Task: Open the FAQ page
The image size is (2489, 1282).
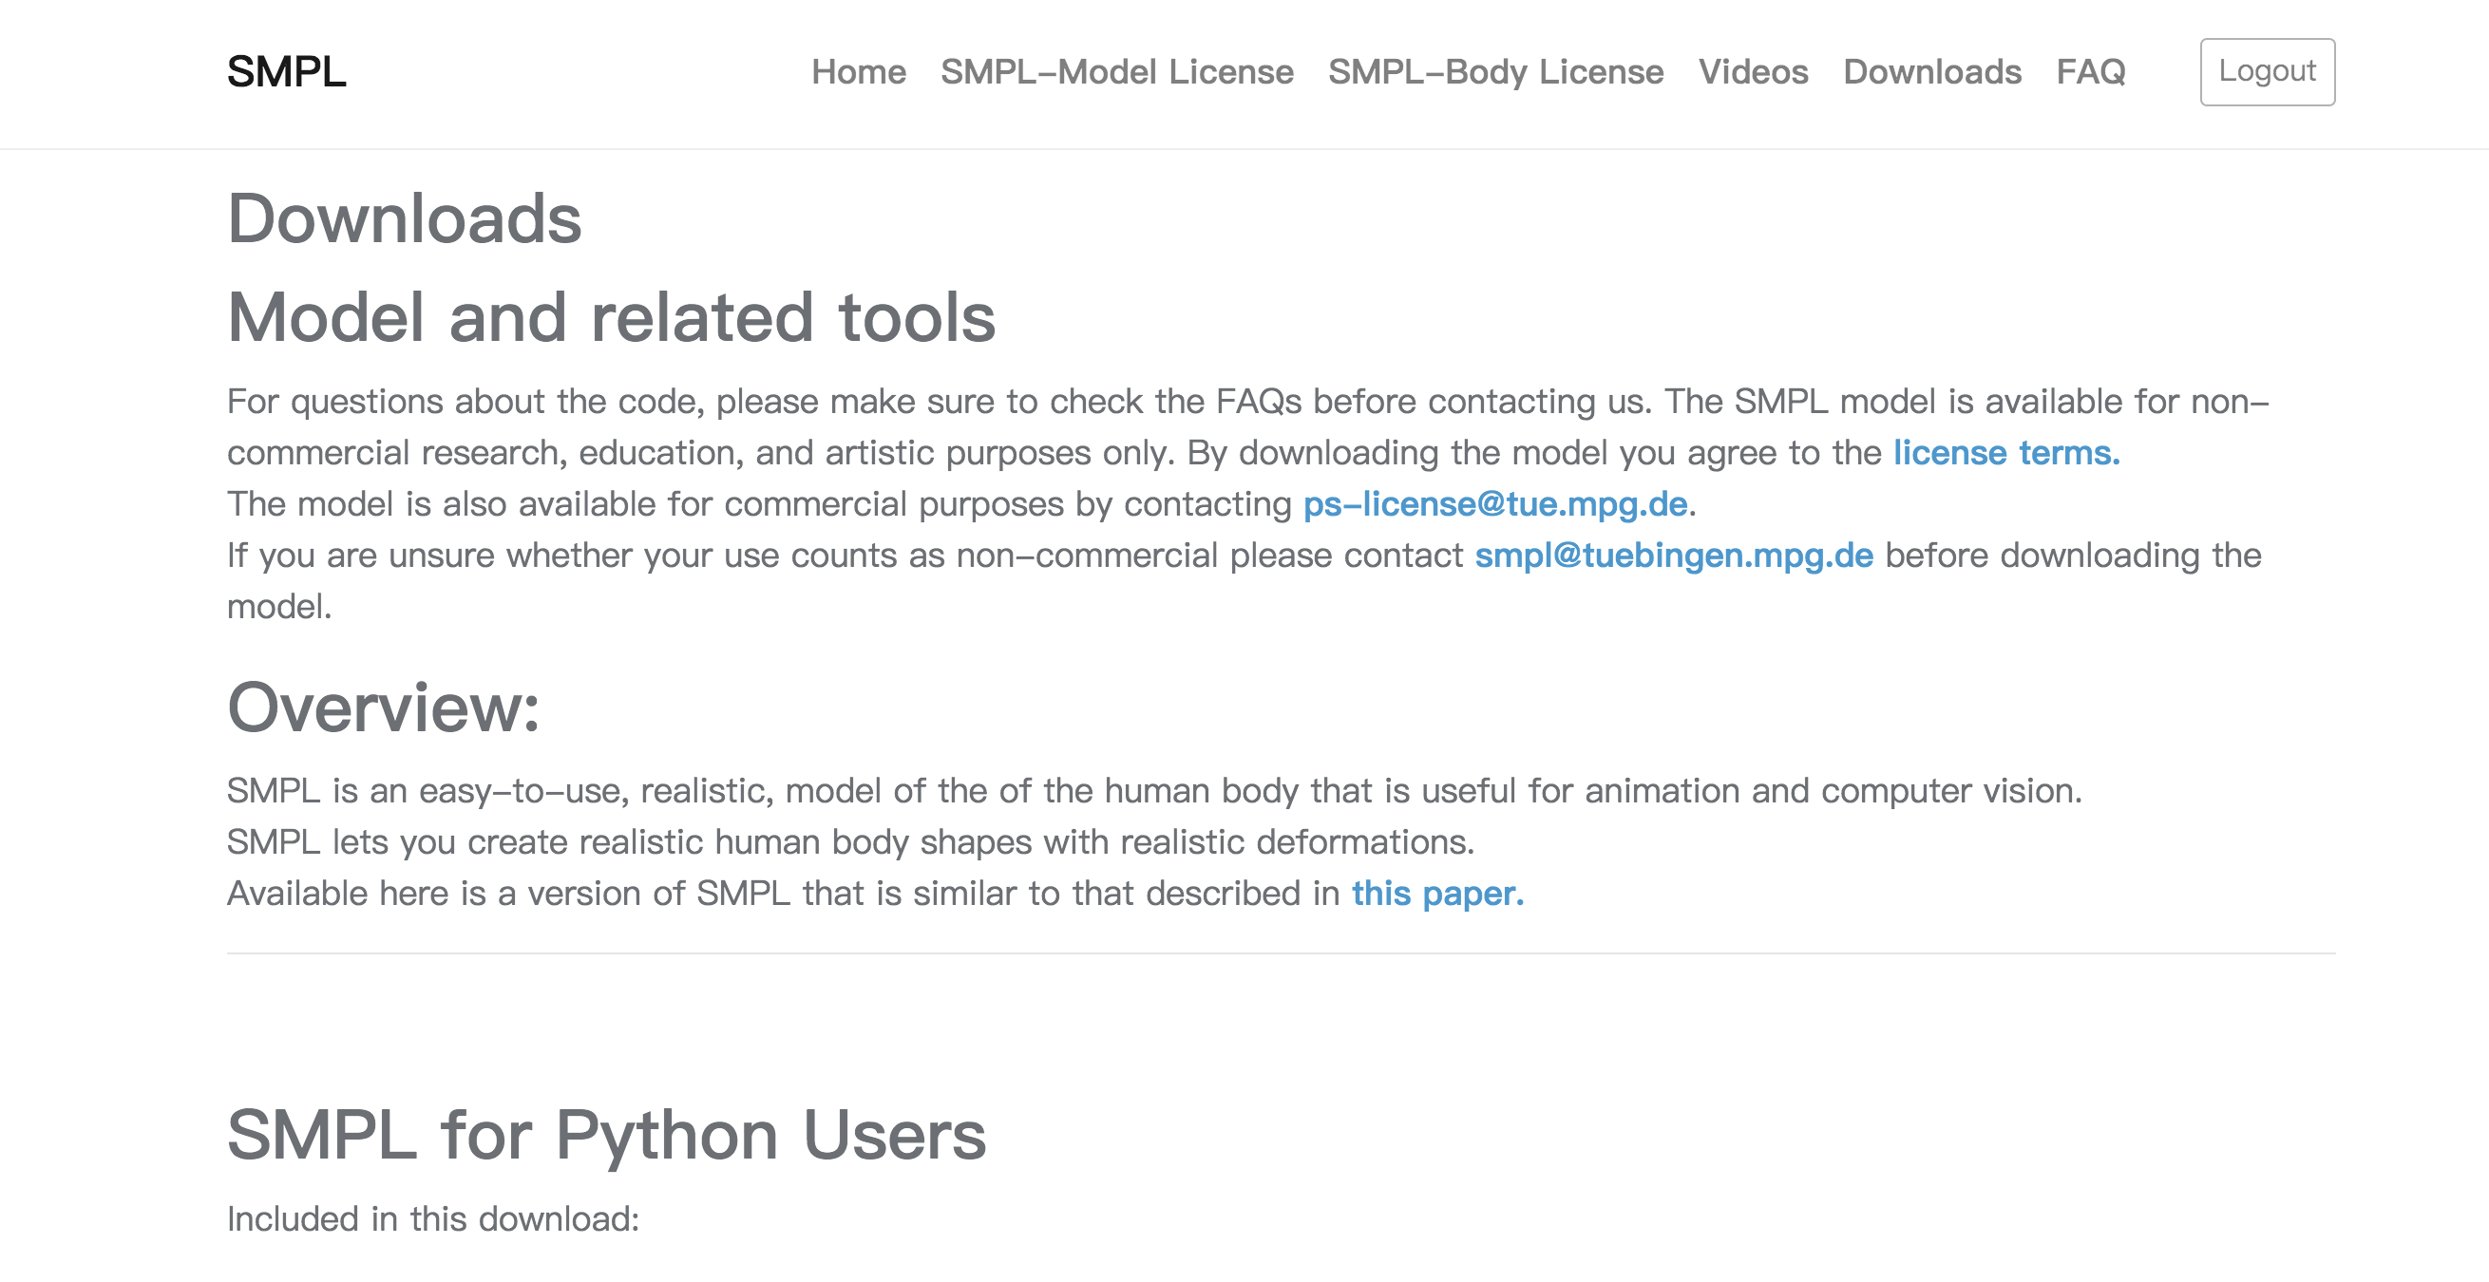Action: point(2090,72)
